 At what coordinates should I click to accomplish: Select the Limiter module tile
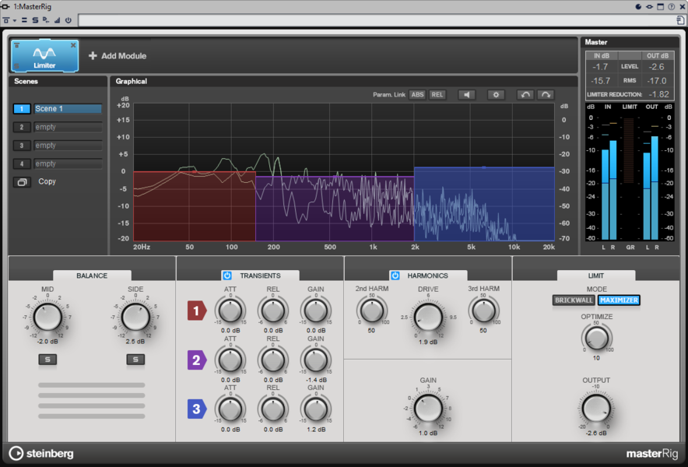pyautogui.click(x=45, y=56)
